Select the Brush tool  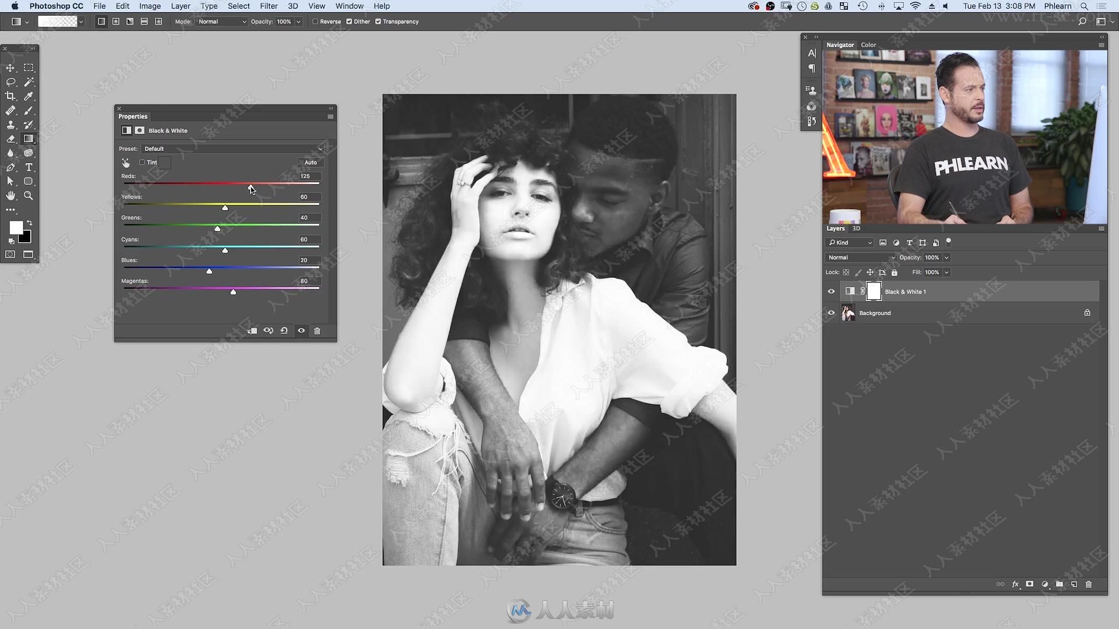point(29,110)
